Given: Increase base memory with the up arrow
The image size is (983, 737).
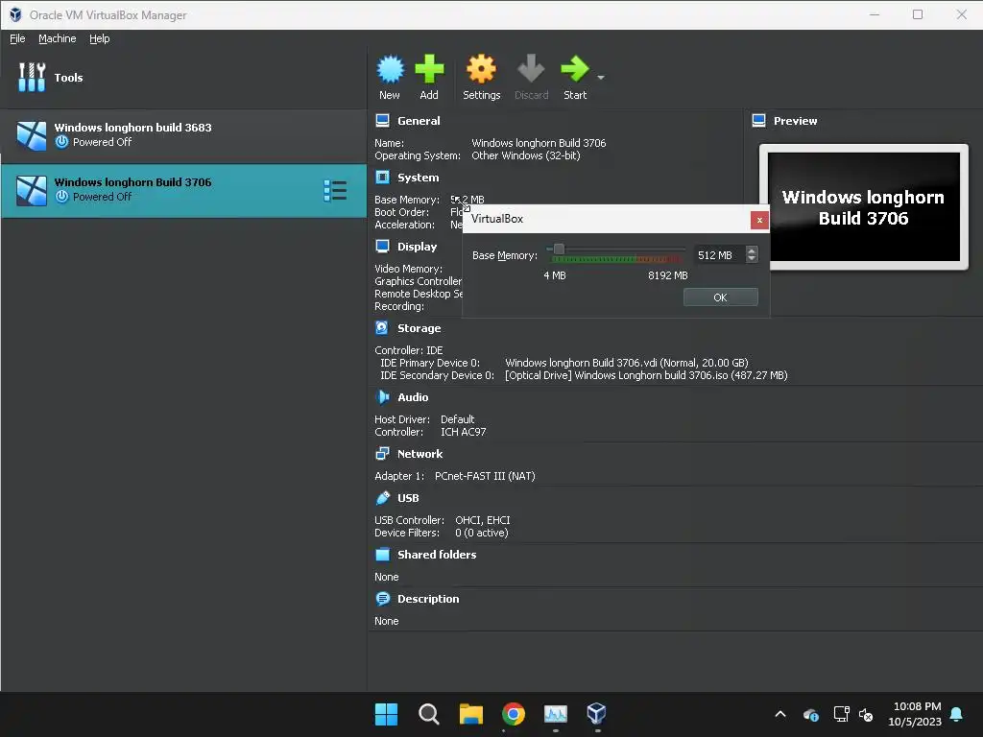Looking at the screenshot, I should (x=752, y=250).
